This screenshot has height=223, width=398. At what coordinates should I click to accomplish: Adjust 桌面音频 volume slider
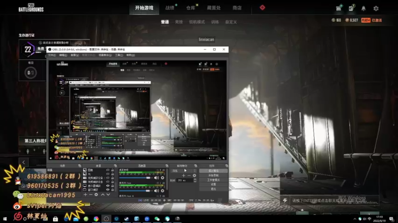click(x=135, y=178)
